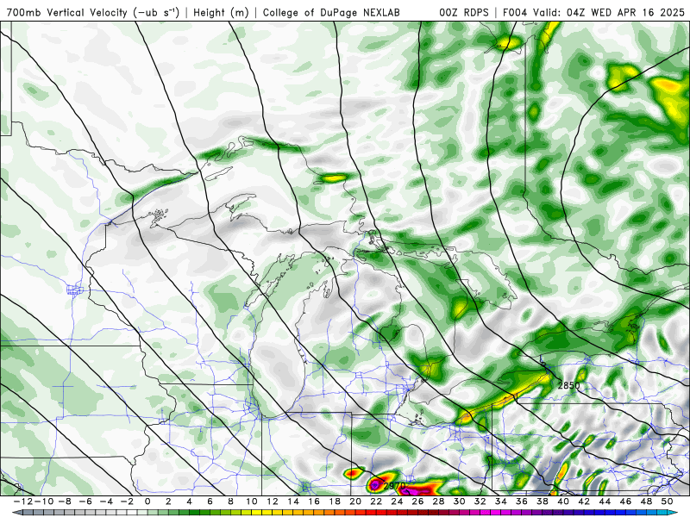Click the '-6' value on the color scale

point(86,501)
